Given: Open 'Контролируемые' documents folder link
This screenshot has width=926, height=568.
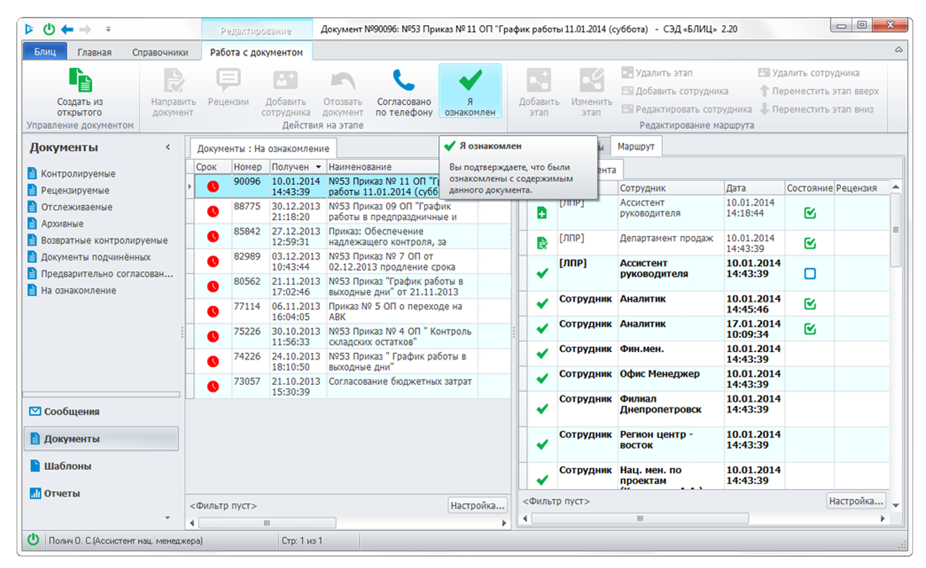Looking at the screenshot, I should [x=78, y=173].
